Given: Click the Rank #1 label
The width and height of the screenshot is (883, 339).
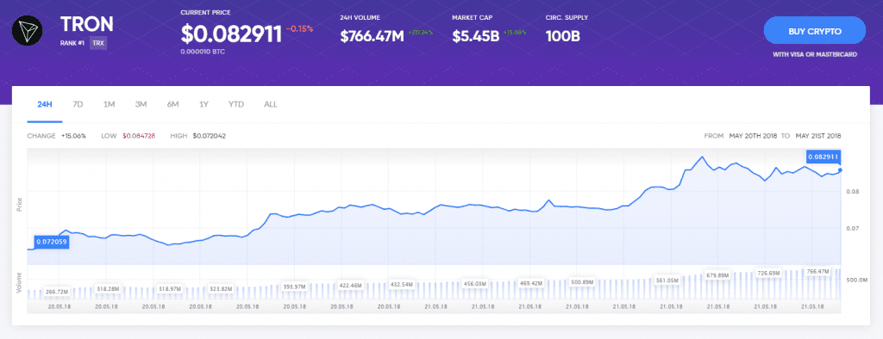Looking at the screenshot, I should (x=72, y=43).
